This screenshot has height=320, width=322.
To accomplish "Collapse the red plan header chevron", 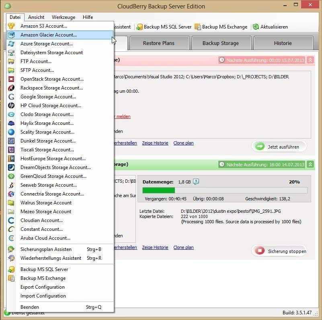I will 310,60.
